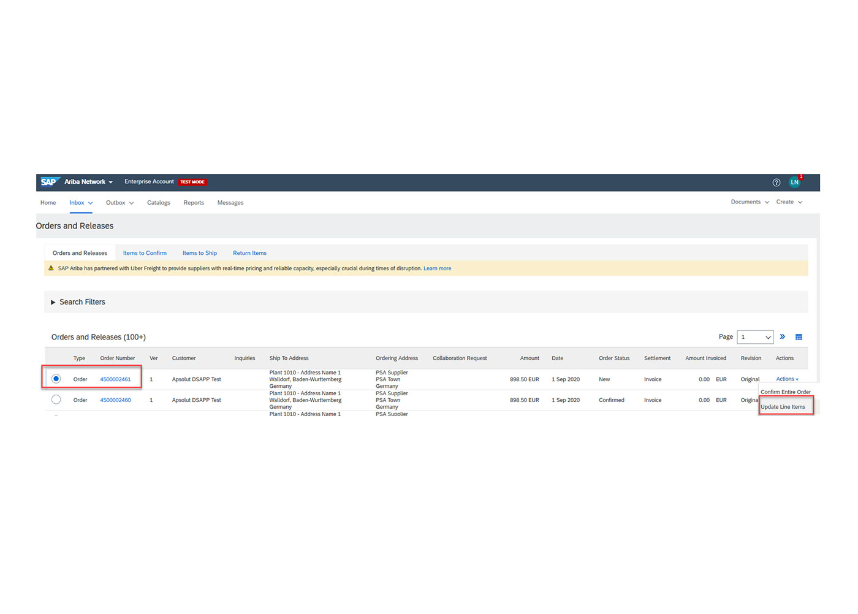Open the table options icon beside page navigation
Viewport: 858px width, 614px height.
(799, 336)
